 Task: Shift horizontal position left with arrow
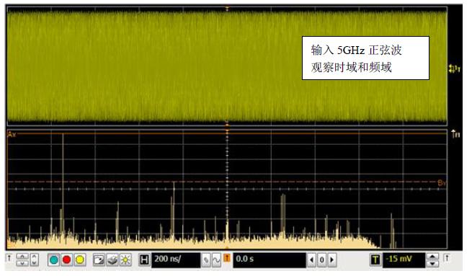click(x=312, y=259)
